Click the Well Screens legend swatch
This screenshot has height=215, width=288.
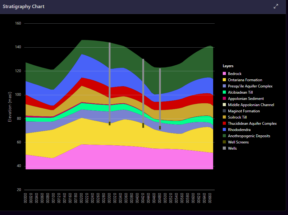click(224, 142)
